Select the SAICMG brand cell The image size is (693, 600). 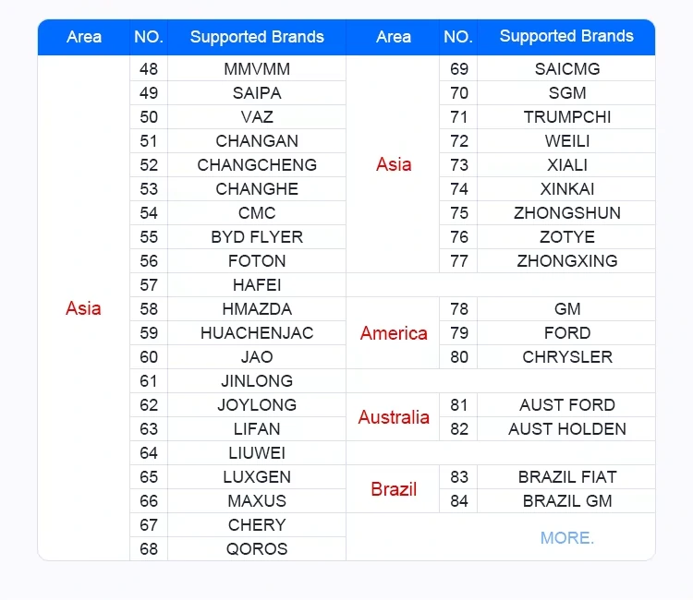(x=567, y=69)
